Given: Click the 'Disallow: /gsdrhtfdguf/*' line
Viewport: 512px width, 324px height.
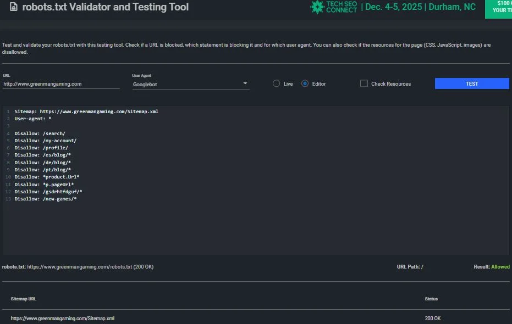Looking at the screenshot, I should click(x=48, y=192).
